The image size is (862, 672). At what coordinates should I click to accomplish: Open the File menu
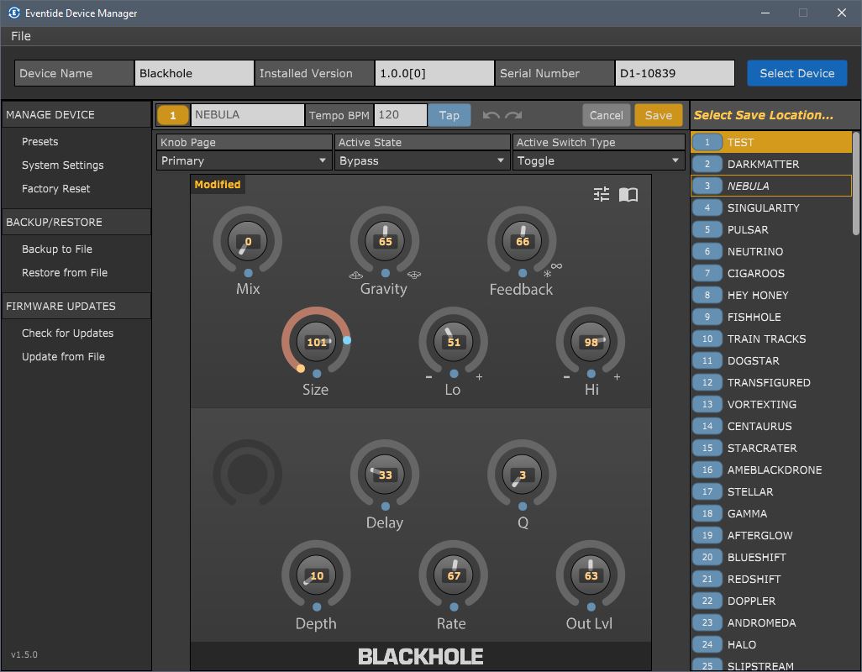[x=21, y=36]
